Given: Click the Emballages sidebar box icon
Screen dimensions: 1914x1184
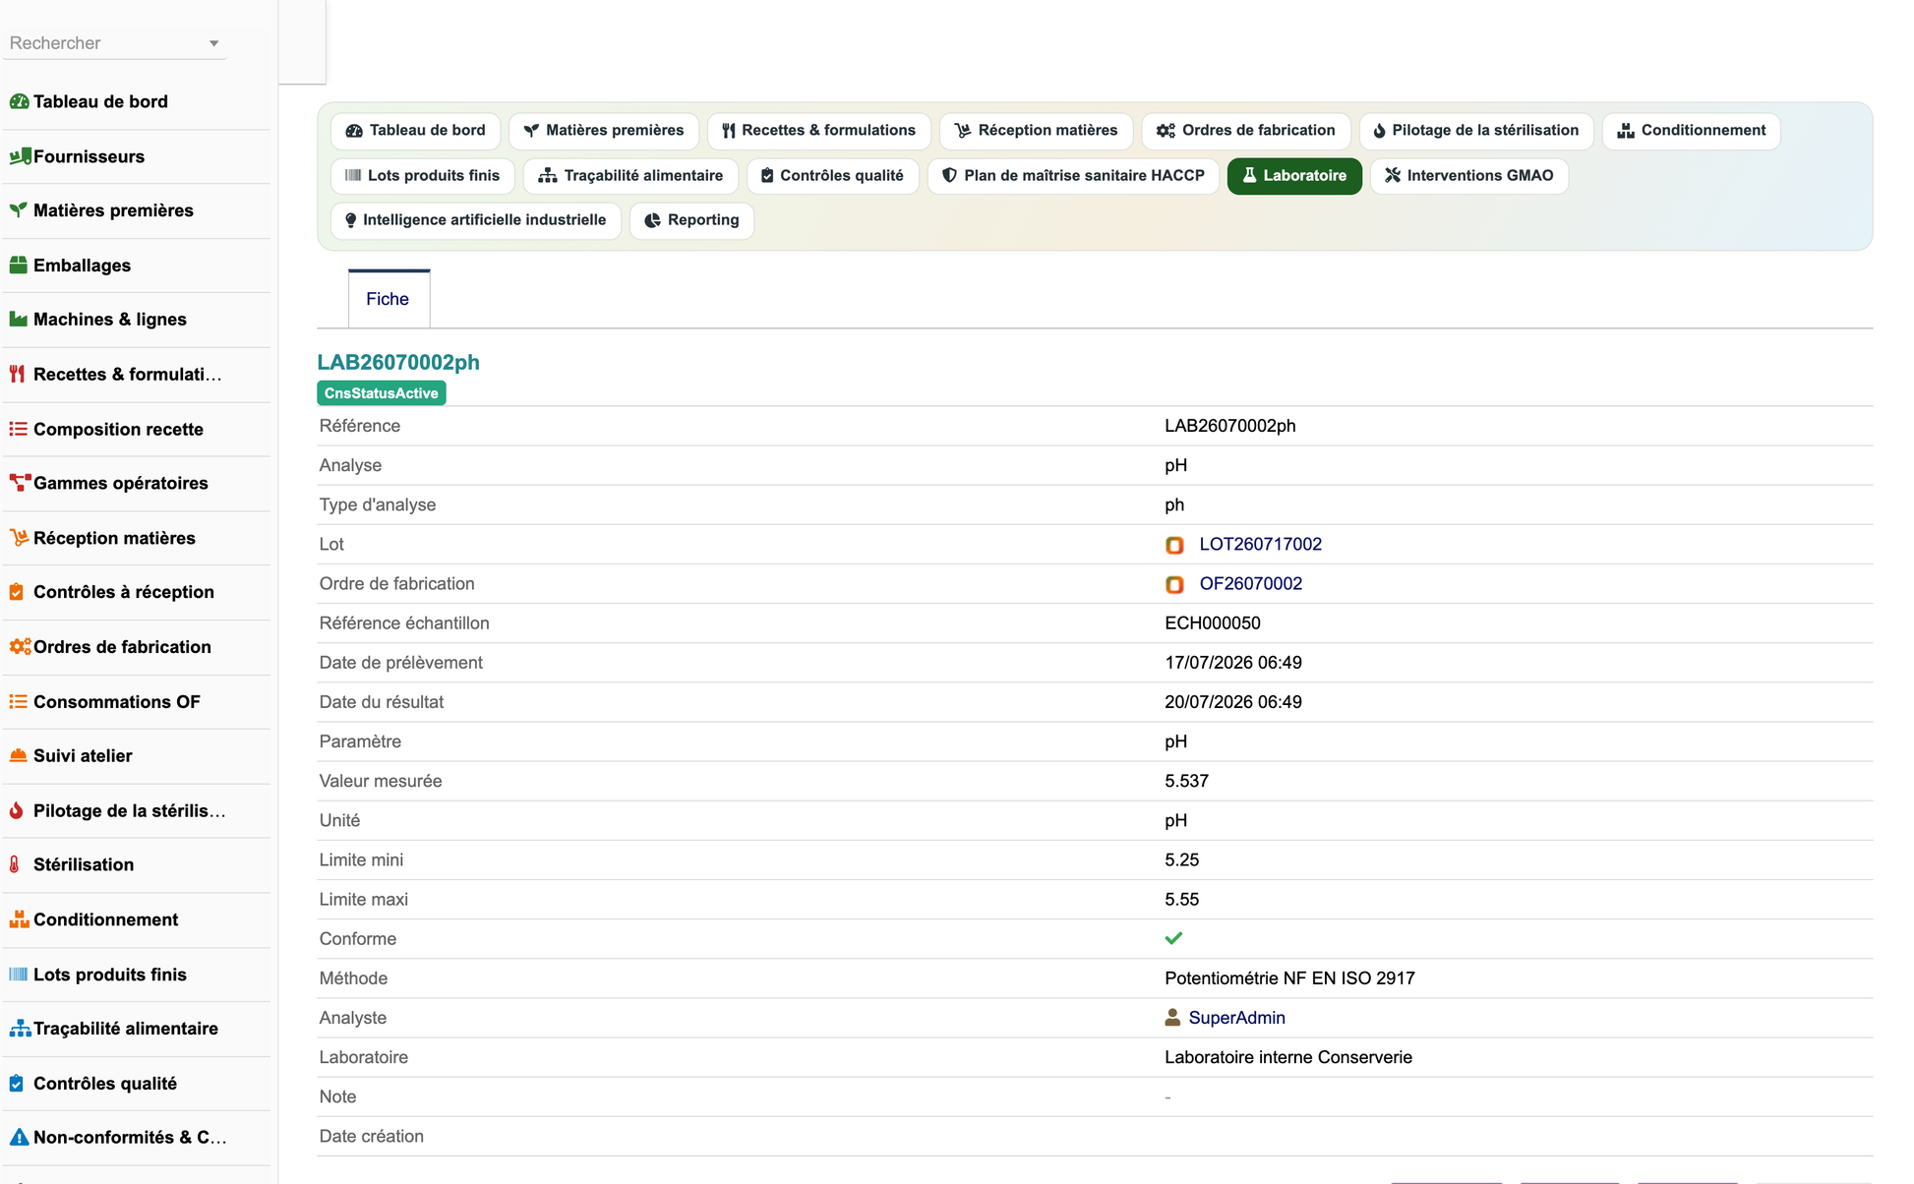Looking at the screenshot, I should [x=18, y=266].
